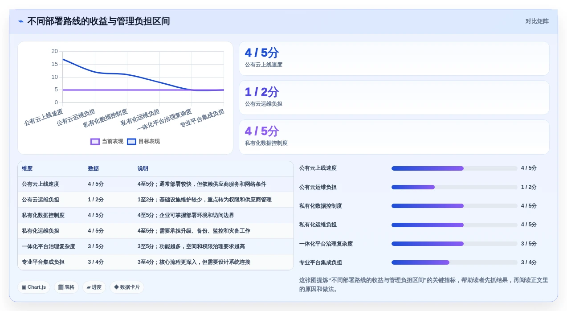The height and width of the screenshot is (311, 567).
Task: Select the 私有化数据控制度 4 / 5分 data card
Action: pyautogui.click(x=394, y=137)
